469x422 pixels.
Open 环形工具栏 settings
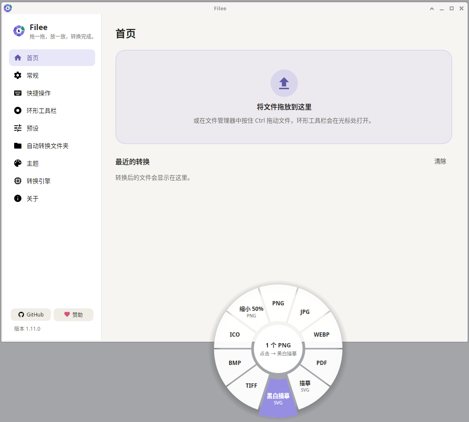click(52, 111)
